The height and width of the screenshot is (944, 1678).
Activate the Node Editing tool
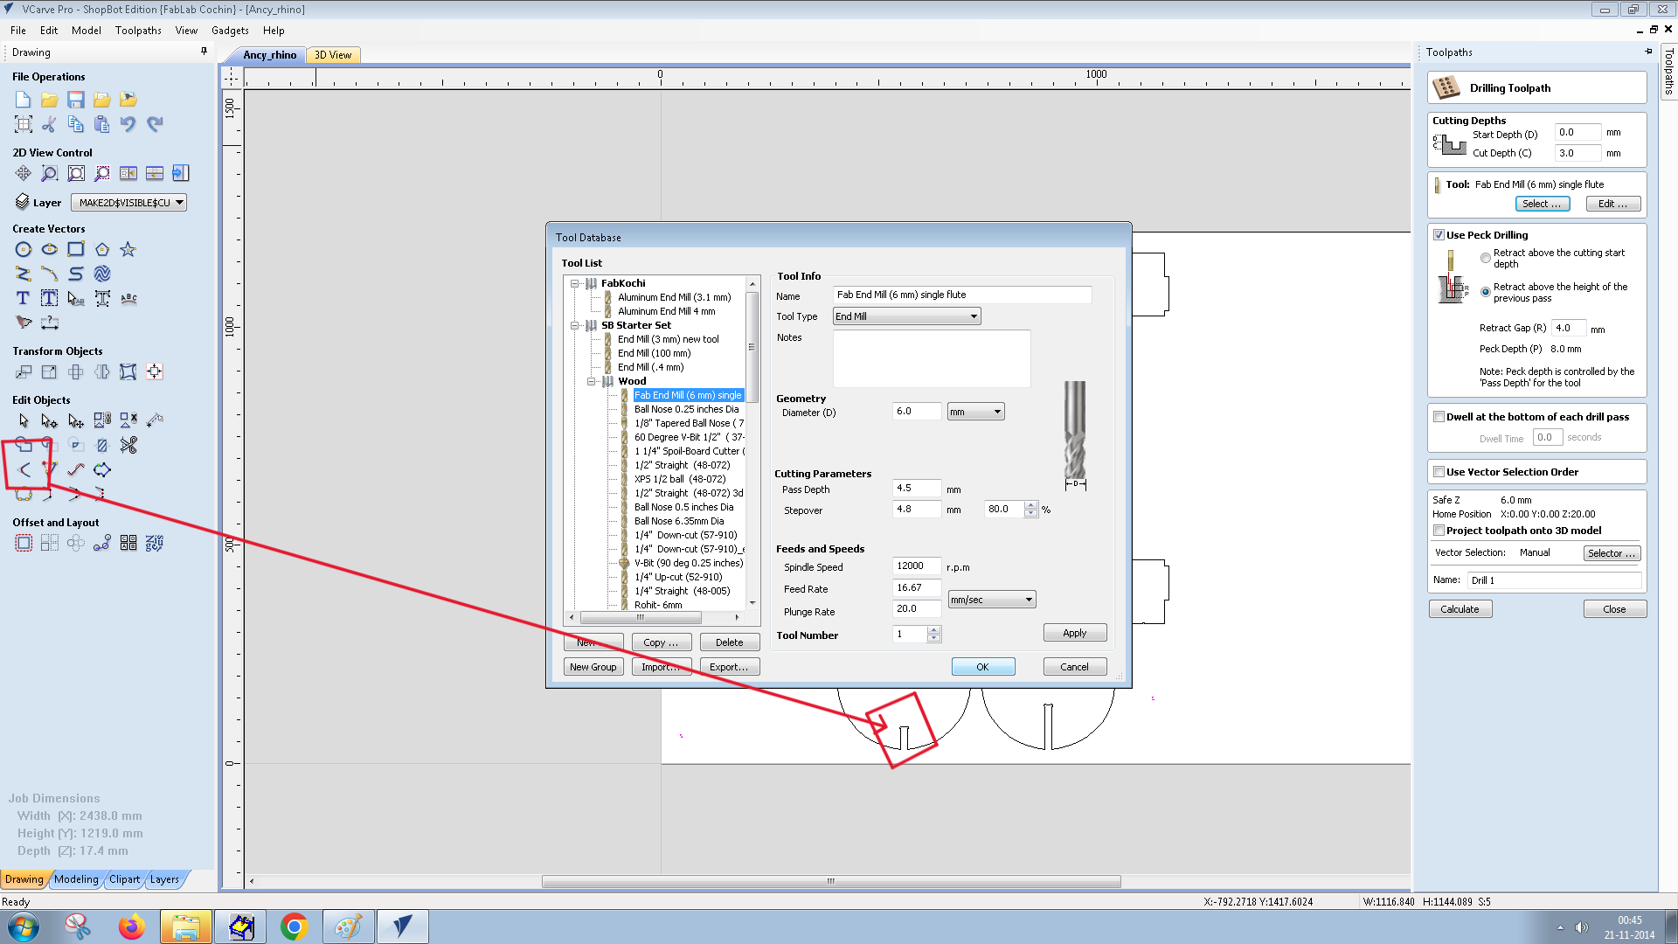[x=50, y=421]
